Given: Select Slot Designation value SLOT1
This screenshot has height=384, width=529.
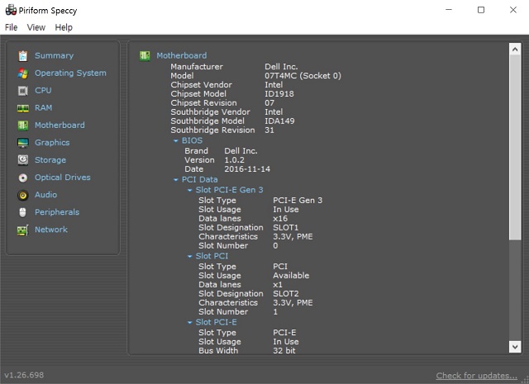Looking at the screenshot, I should (286, 228).
